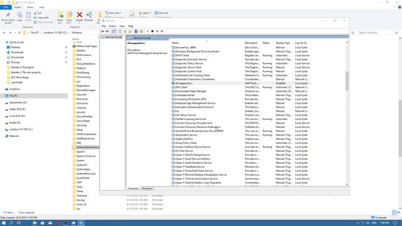Select Downloads in Quick access
Image resolution: width=402 pixels, height=226 pixels.
point(17,52)
